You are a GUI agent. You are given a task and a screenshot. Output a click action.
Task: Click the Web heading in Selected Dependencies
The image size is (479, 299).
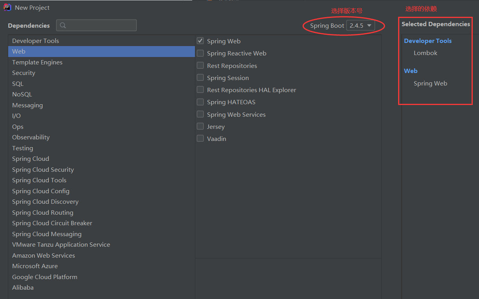[411, 71]
